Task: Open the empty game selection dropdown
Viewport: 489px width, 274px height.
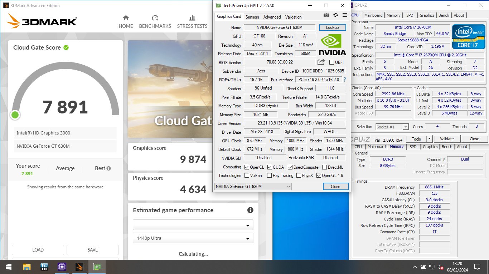Action: (193, 225)
